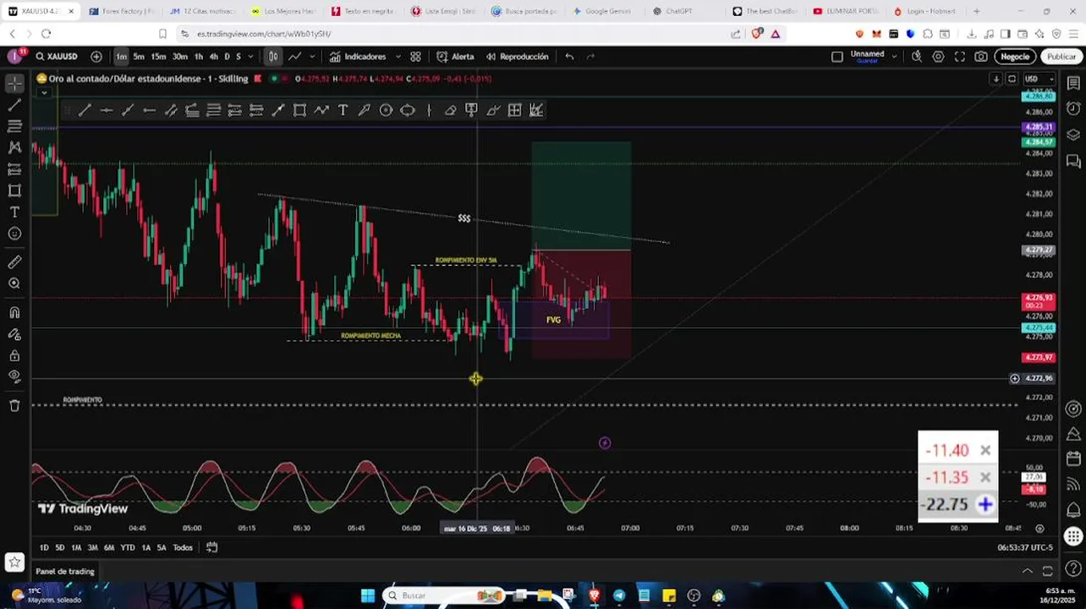The width and height of the screenshot is (1086, 609).
Task: Take a chart snapshot with camera icon
Action: (x=981, y=57)
